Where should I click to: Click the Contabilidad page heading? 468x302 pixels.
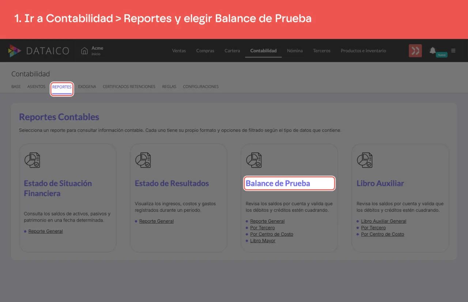pos(31,74)
